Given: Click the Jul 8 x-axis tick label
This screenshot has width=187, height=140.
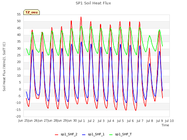Looking at the screenshot, I should pos(150,121).
